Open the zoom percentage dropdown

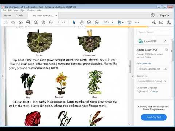112,23
